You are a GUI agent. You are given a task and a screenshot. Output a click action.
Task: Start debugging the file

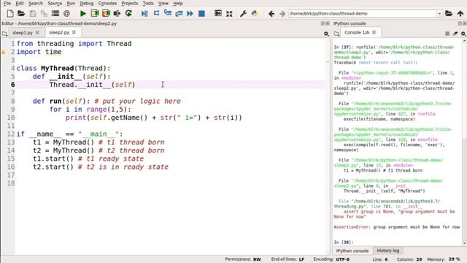tap(144, 13)
